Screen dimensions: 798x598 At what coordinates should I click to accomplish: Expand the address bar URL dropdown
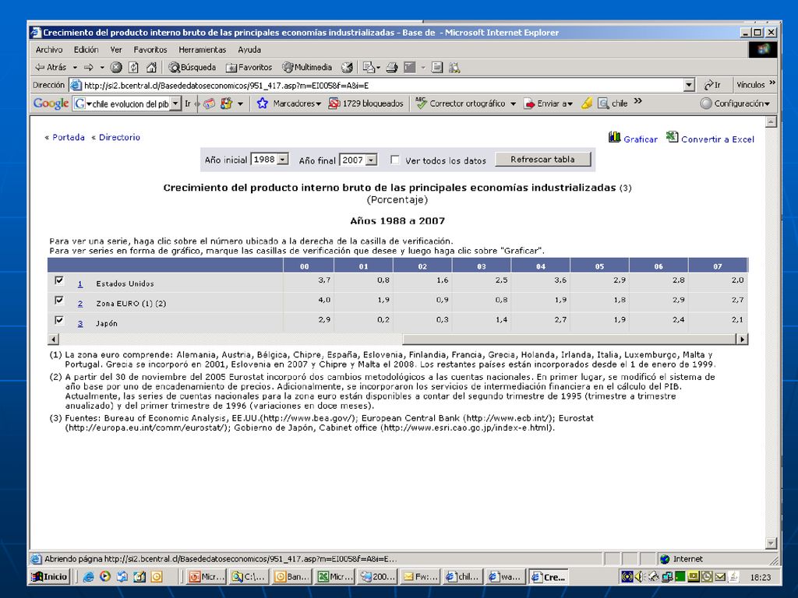[689, 85]
